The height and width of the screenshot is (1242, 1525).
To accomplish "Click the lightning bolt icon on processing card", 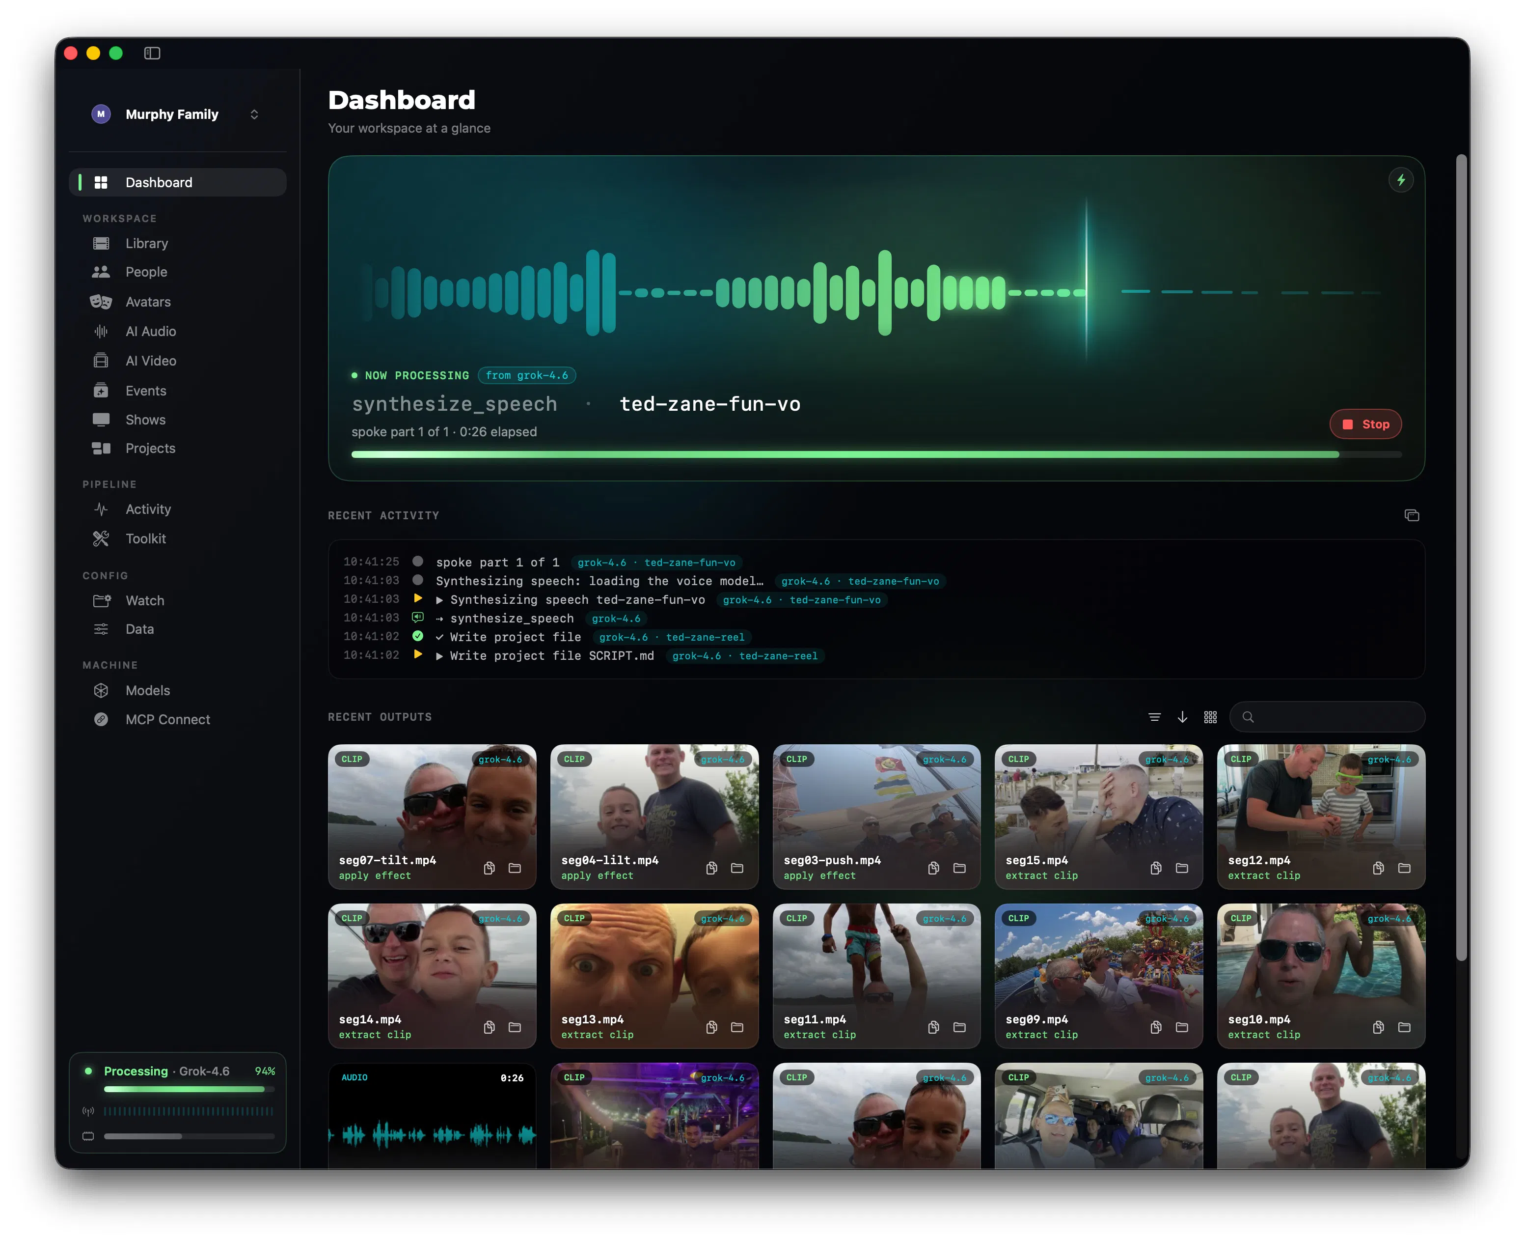I will [x=1401, y=180].
